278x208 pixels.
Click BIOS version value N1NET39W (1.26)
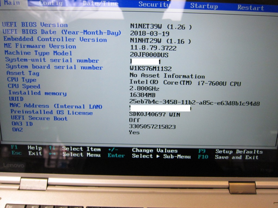pyautogui.click(x=161, y=27)
